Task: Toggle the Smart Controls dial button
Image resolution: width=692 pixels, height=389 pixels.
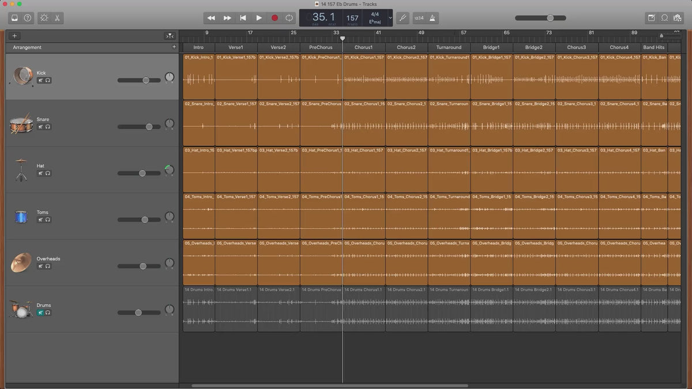Action: [x=44, y=18]
